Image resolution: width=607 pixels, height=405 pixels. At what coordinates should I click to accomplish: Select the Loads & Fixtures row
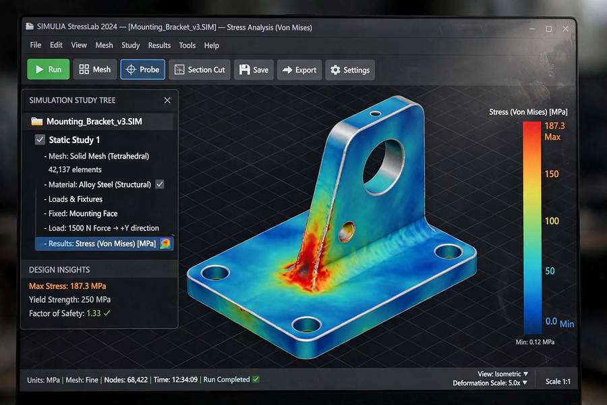tap(73, 199)
